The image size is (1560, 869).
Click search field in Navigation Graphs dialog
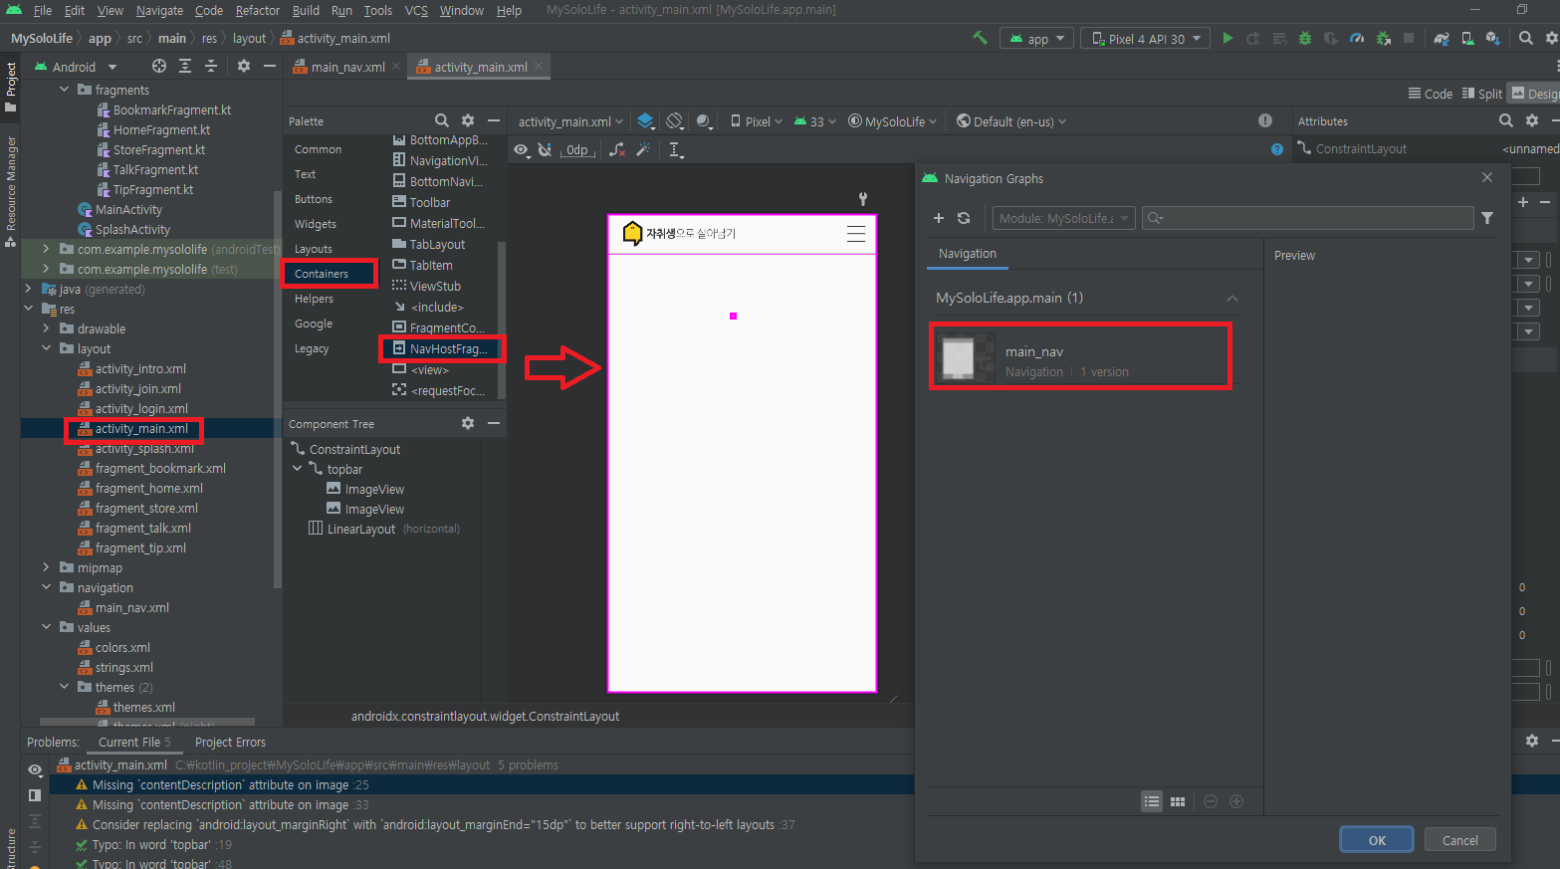pyautogui.click(x=1307, y=218)
